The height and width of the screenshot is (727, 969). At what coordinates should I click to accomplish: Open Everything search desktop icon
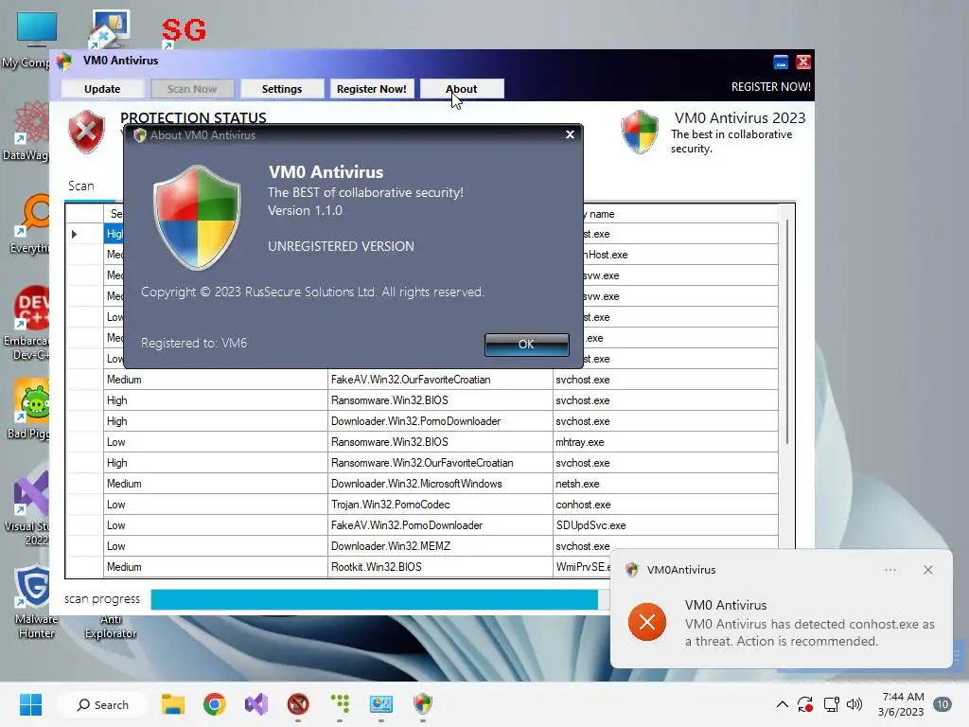31,223
